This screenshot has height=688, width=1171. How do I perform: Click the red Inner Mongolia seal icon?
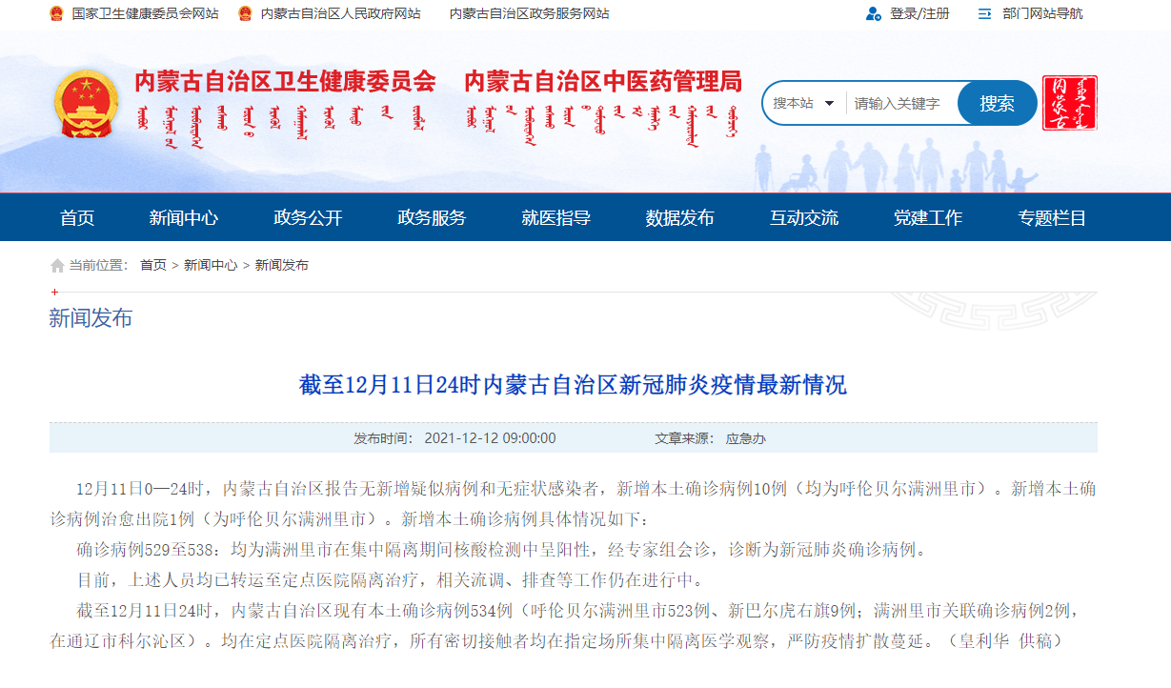coord(1069,103)
